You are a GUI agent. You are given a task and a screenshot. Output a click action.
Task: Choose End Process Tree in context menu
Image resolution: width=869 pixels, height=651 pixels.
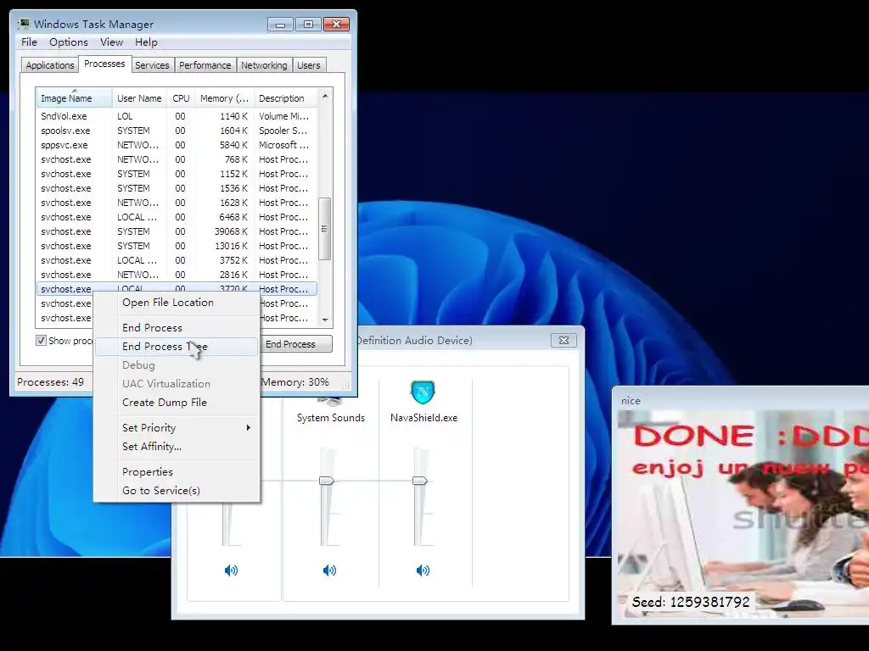pyautogui.click(x=177, y=347)
